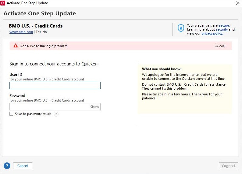This screenshot has height=174, width=242.
Task: Open the www.bmo.com link
Action: pos(21,32)
